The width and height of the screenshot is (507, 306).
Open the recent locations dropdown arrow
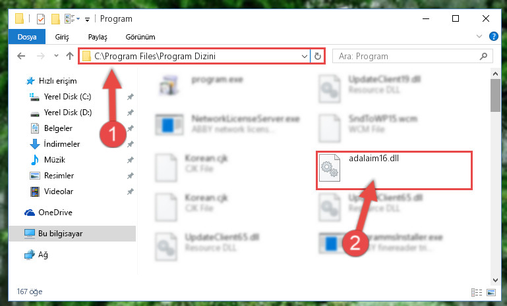tap(56, 56)
